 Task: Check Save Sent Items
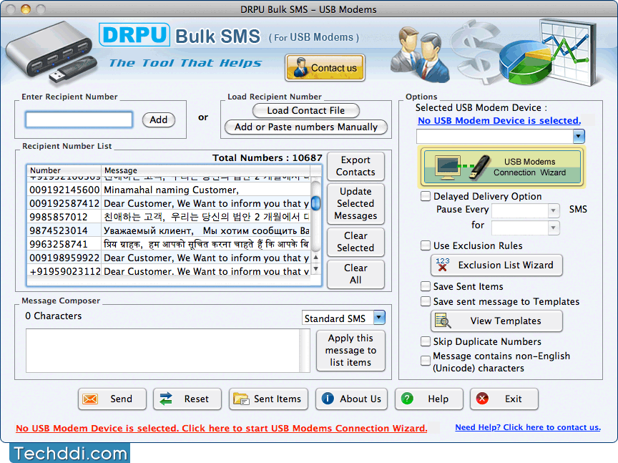tap(426, 286)
